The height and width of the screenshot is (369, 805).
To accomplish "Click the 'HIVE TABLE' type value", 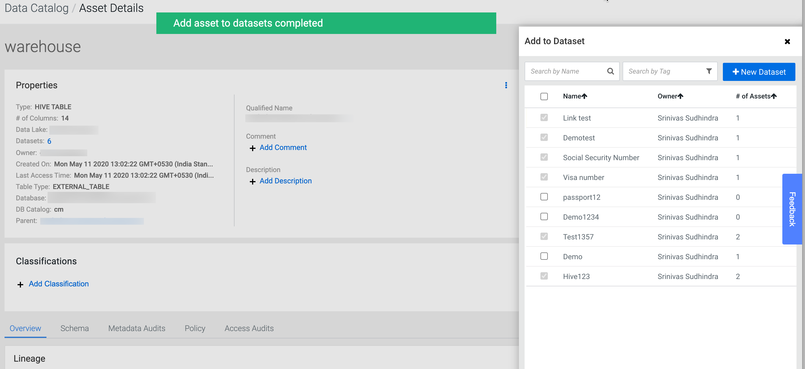I will pos(53,107).
